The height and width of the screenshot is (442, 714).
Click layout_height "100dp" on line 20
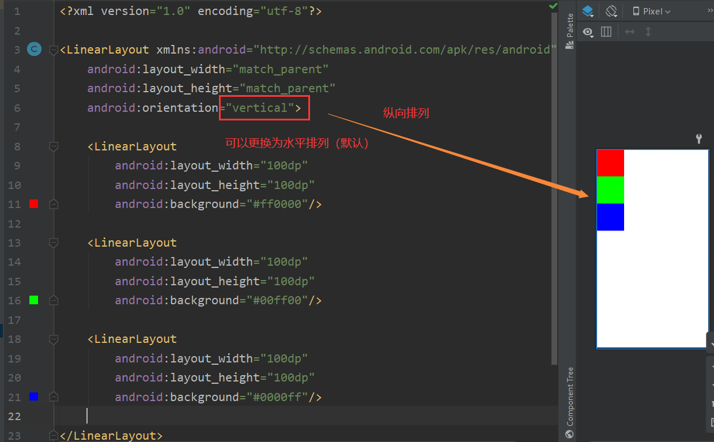pos(291,377)
